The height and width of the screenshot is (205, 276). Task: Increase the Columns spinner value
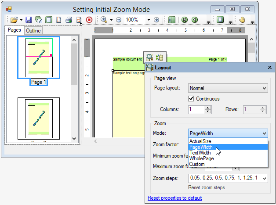click(208, 107)
